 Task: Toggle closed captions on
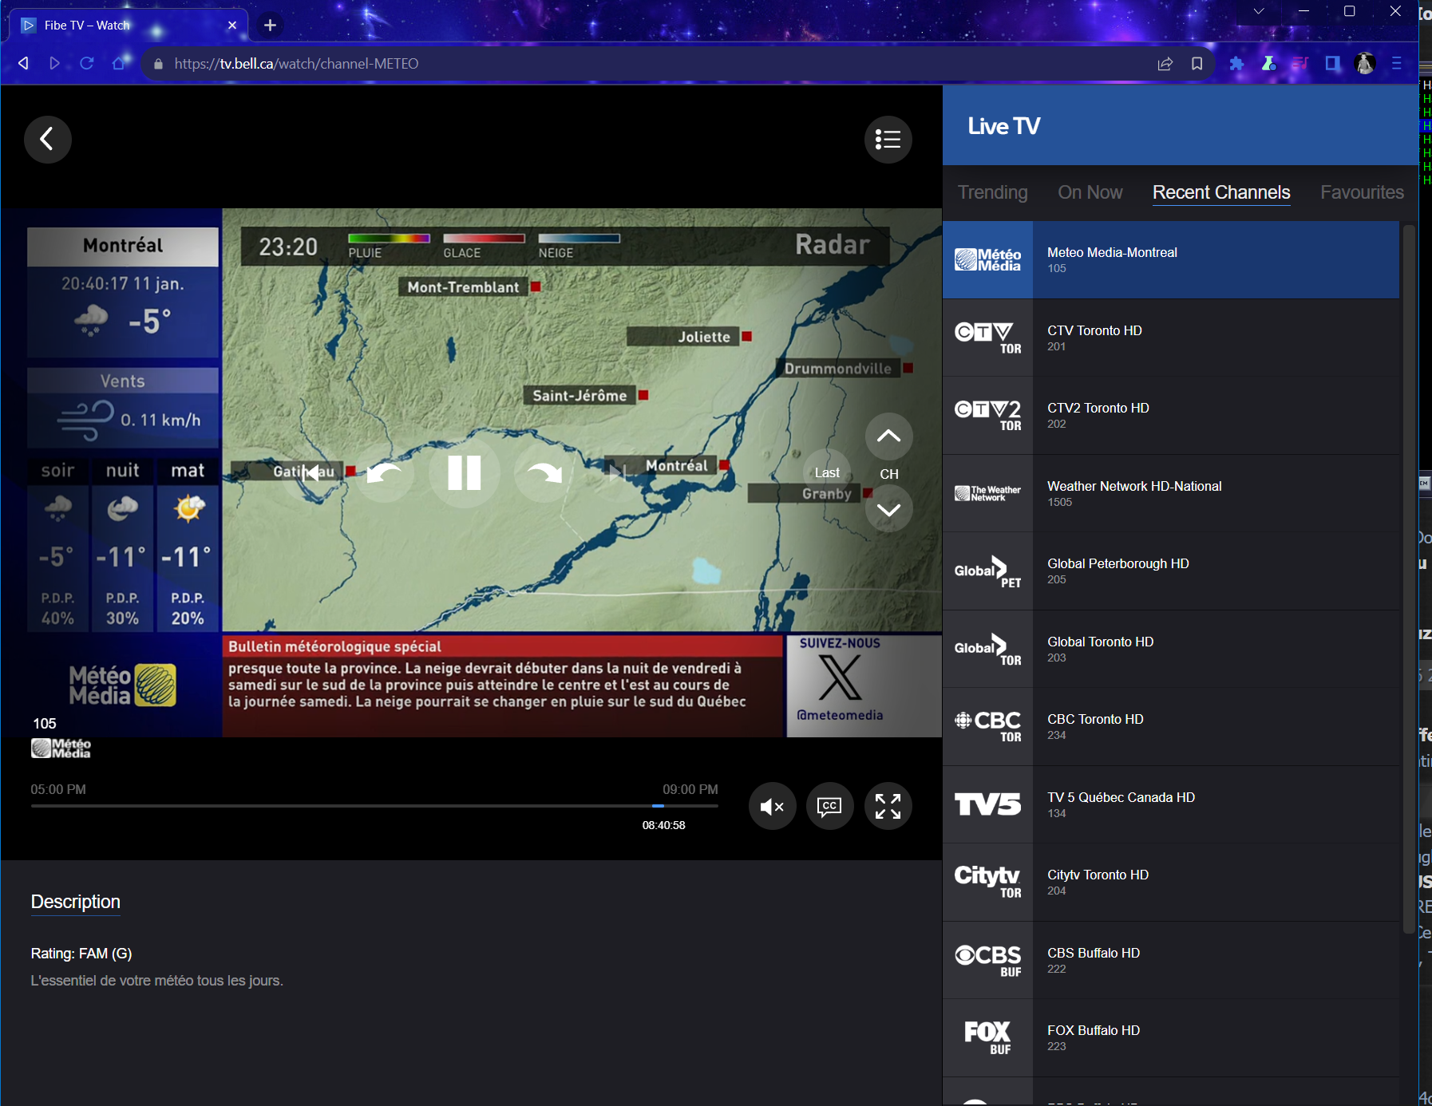click(x=829, y=806)
